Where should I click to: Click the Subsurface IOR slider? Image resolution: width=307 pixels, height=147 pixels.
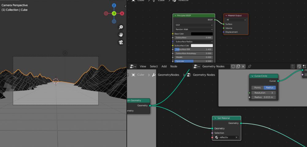[194, 50]
